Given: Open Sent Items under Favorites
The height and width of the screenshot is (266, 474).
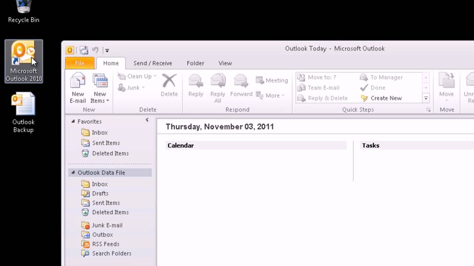Looking at the screenshot, I should [100, 143].
